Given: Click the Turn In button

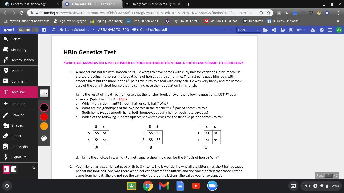Looking at the screenshot, I should (297, 30).
